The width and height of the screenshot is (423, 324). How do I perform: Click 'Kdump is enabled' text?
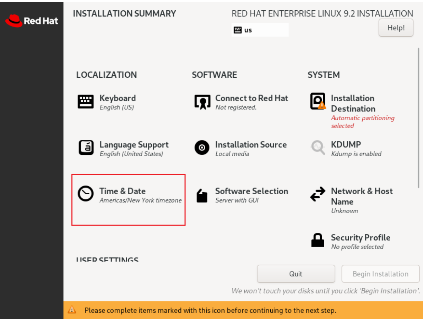point(356,154)
